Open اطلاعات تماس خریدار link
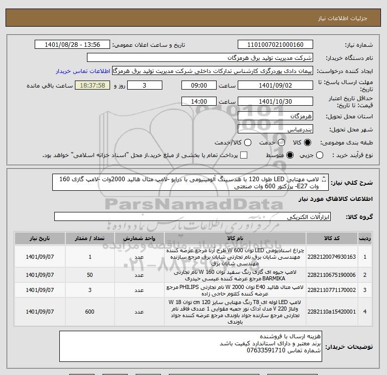 (83, 71)
